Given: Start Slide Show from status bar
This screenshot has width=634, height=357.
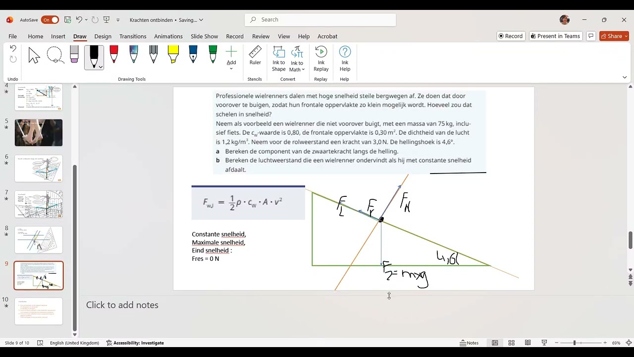Looking at the screenshot, I should point(544,343).
